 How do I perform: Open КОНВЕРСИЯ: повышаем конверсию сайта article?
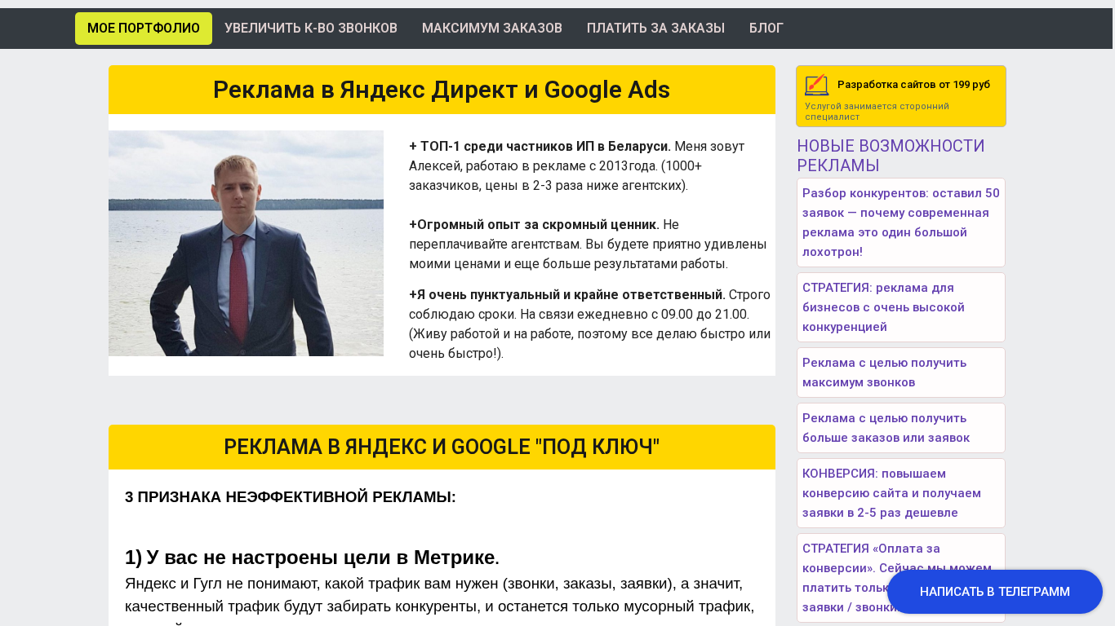(x=901, y=493)
